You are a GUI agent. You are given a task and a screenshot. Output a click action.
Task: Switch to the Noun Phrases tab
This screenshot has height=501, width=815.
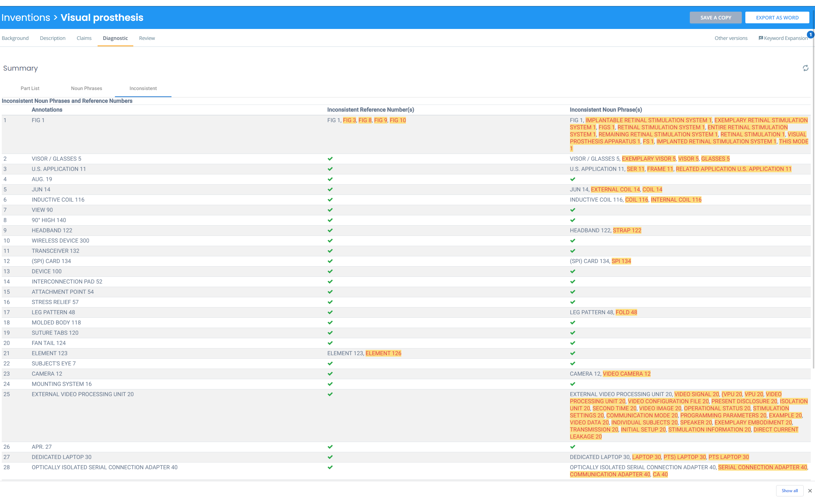point(86,88)
